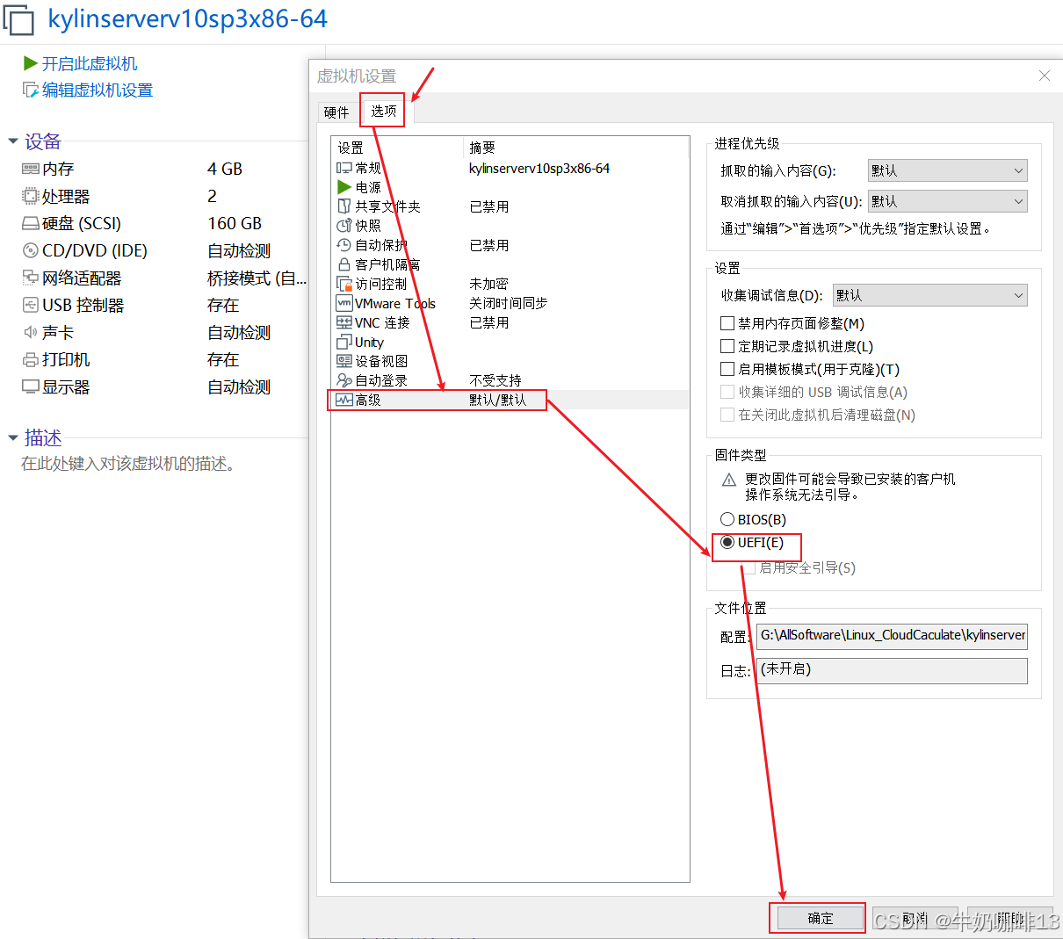Open the 收集调试信息(D) dropdown
This screenshot has width=1063, height=939.
coord(930,295)
